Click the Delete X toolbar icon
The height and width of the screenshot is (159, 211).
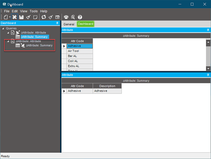pos(14,17)
